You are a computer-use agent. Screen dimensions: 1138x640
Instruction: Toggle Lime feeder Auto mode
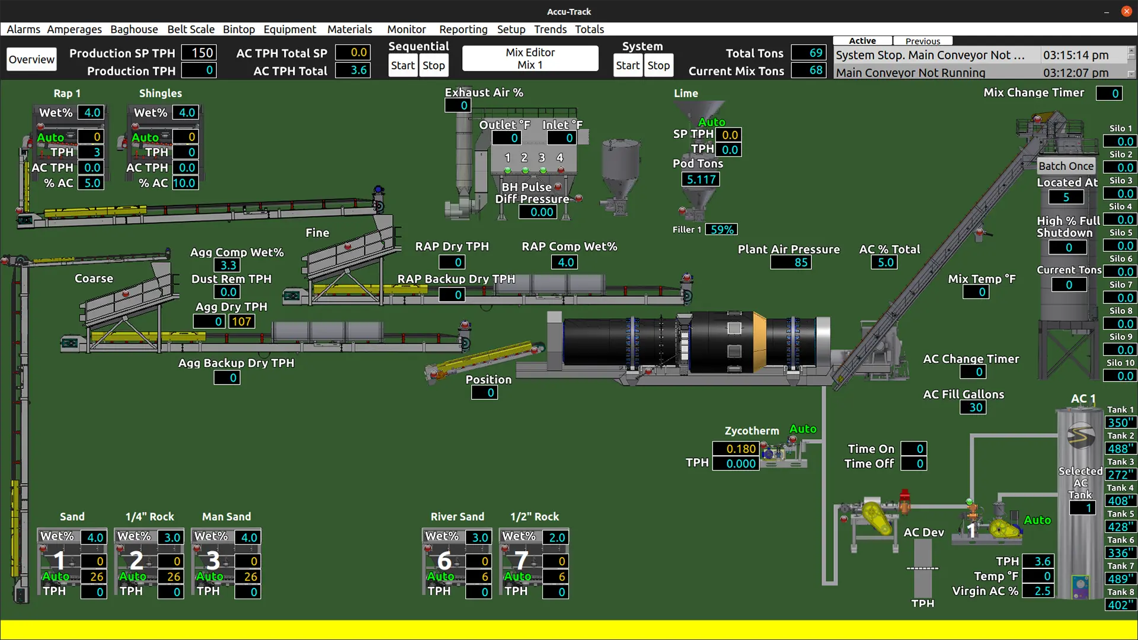pos(712,121)
